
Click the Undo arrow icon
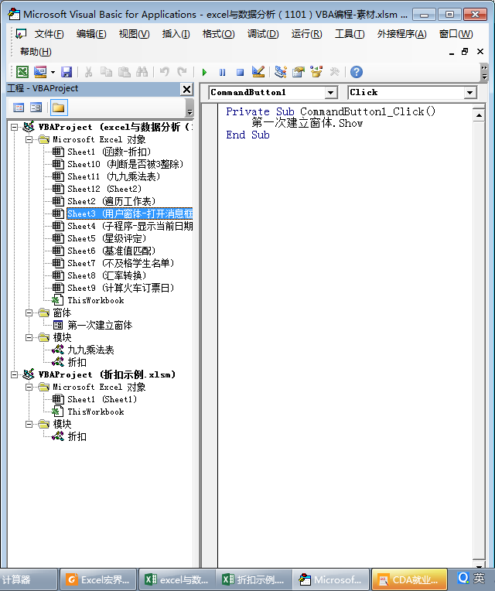(165, 72)
